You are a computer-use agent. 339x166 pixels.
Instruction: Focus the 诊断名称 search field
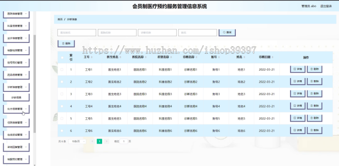(157, 33)
